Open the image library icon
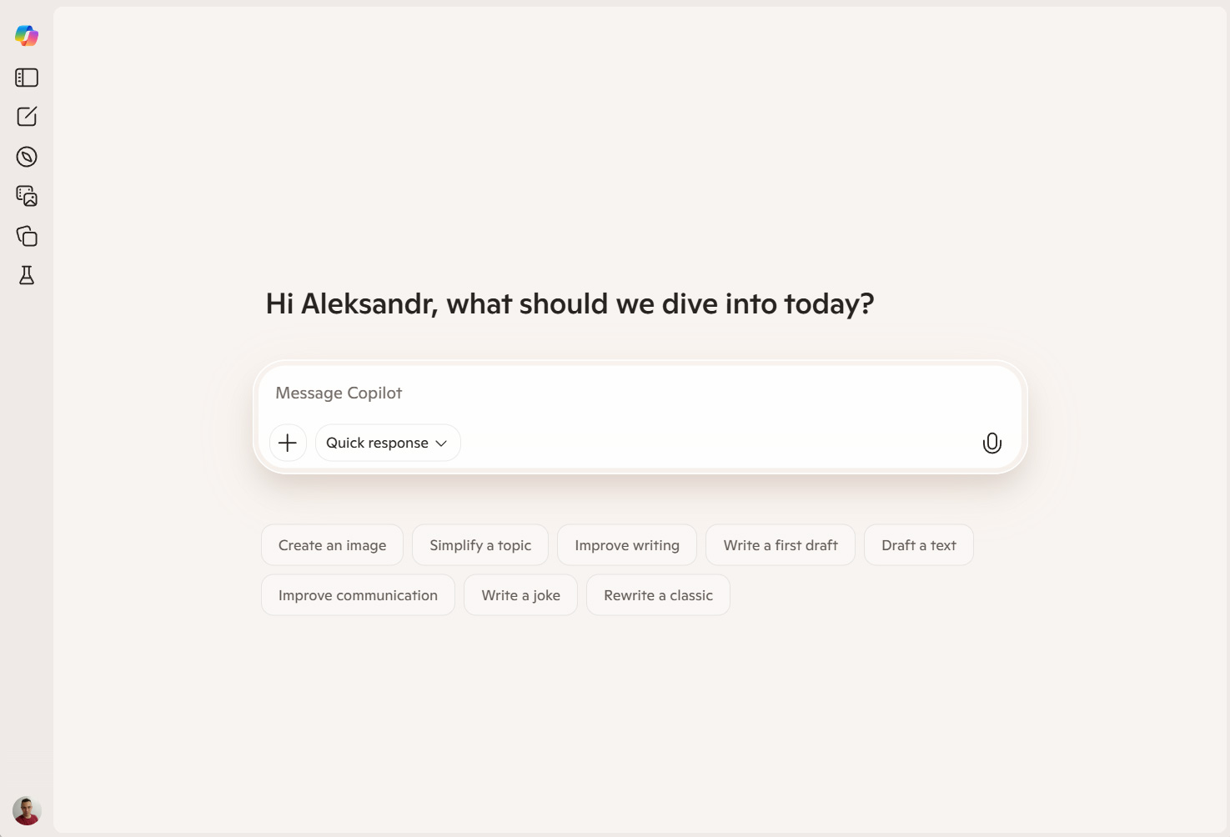The image size is (1230, 837). point(27,196)
